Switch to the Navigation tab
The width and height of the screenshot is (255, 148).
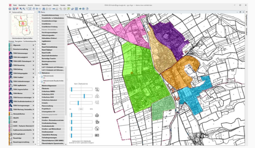coord(18,42)
